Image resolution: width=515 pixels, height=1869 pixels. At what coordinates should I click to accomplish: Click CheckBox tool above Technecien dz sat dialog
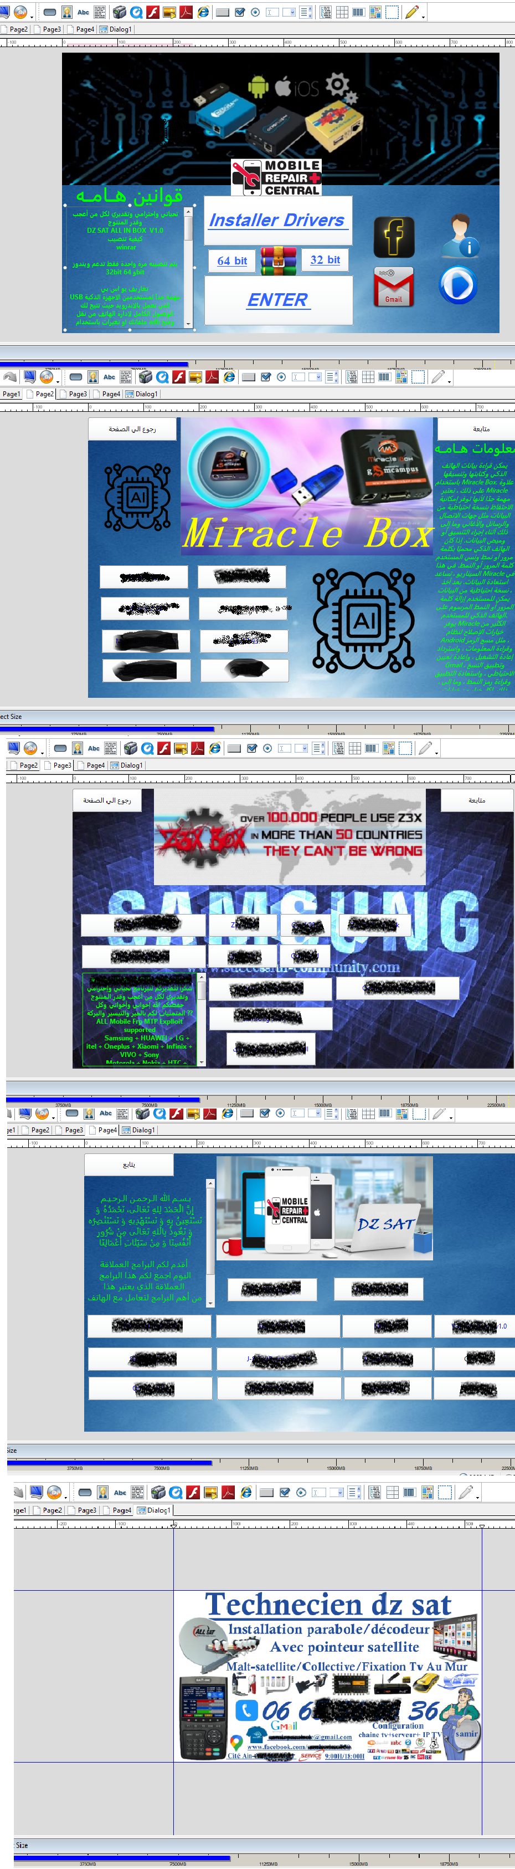[284, 1493]
